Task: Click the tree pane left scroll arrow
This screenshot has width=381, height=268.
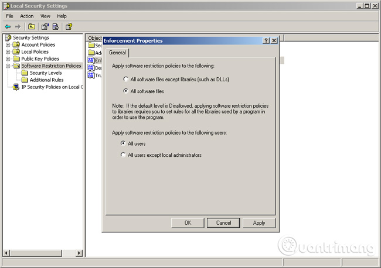Action: 6,253
